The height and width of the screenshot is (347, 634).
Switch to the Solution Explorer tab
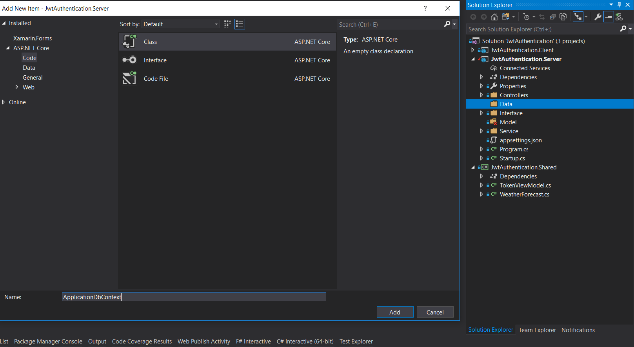(490, 330)
